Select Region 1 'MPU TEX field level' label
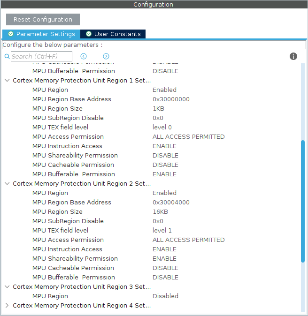Viewport: 308px width, 316px height. coord(60,128)
